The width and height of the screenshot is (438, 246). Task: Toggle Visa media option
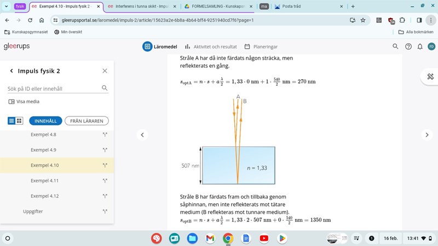point(24,101)
